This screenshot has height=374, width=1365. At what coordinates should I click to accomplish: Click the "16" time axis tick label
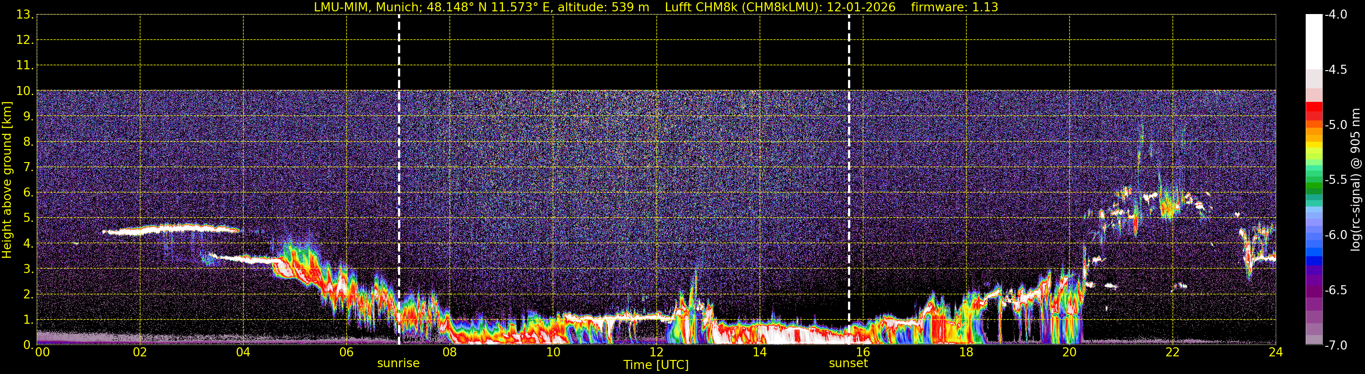863,352
